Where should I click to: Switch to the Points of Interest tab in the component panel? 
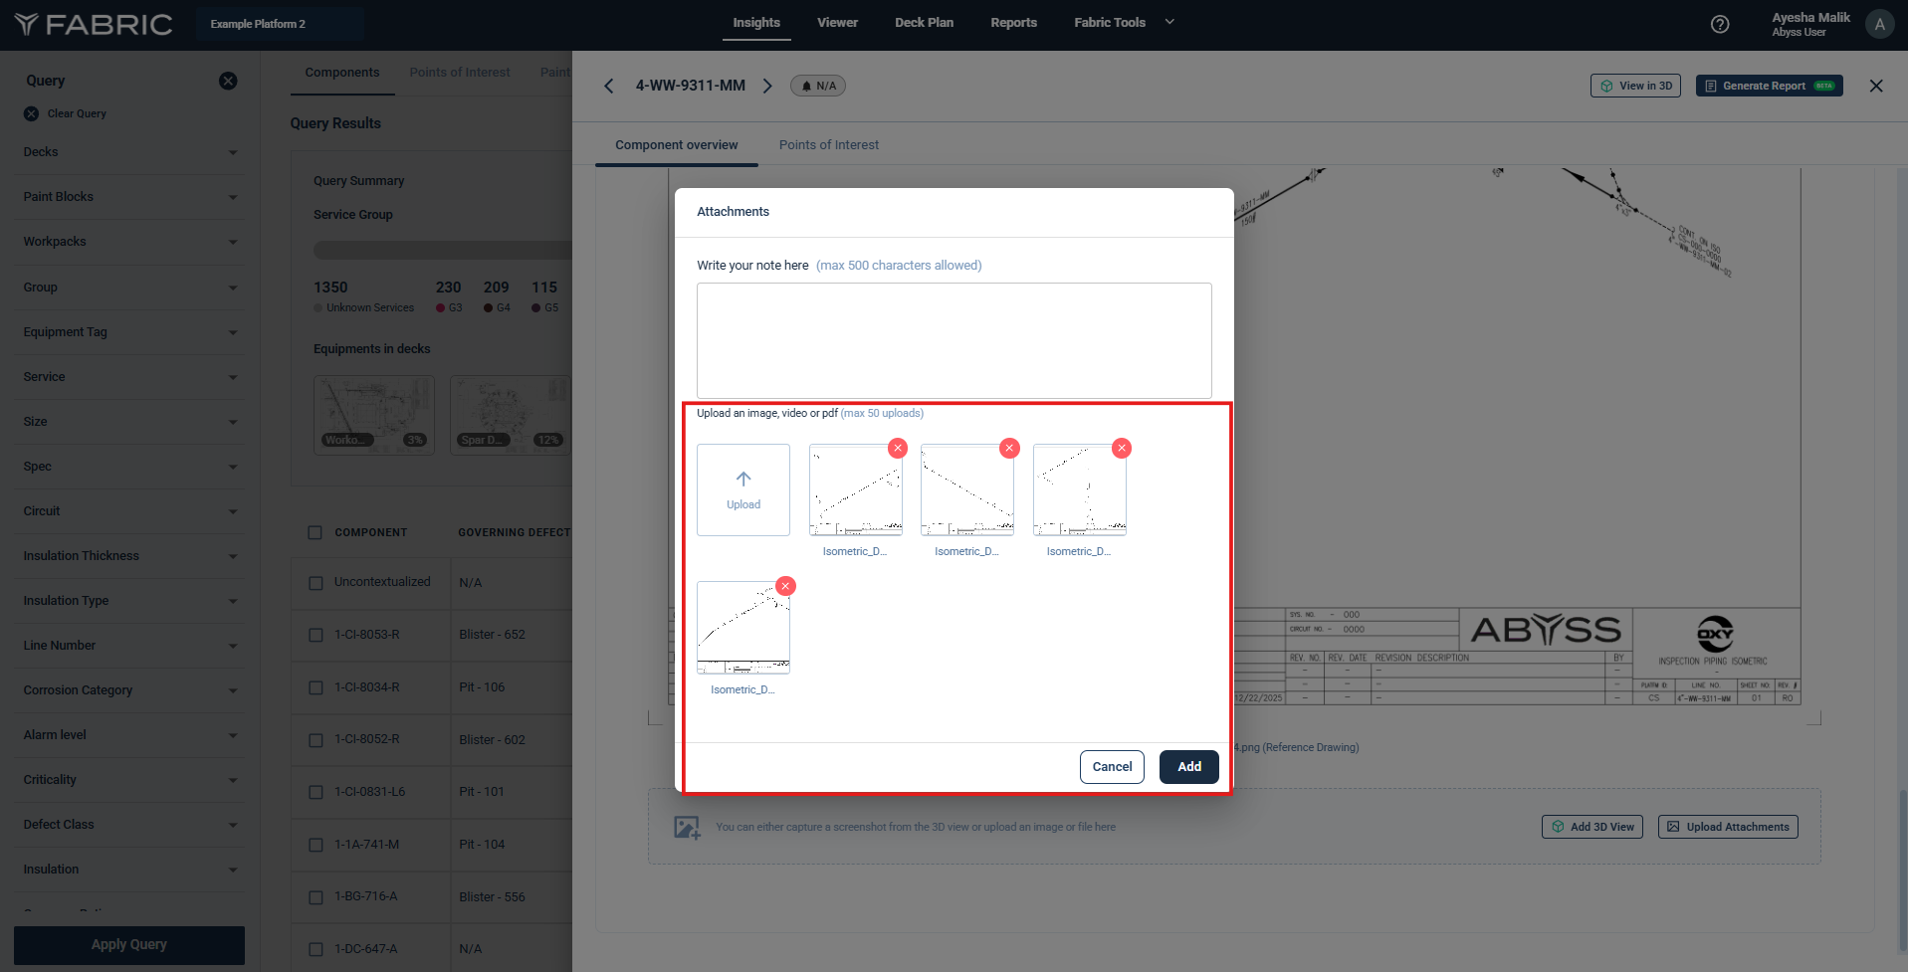[828, 145]
